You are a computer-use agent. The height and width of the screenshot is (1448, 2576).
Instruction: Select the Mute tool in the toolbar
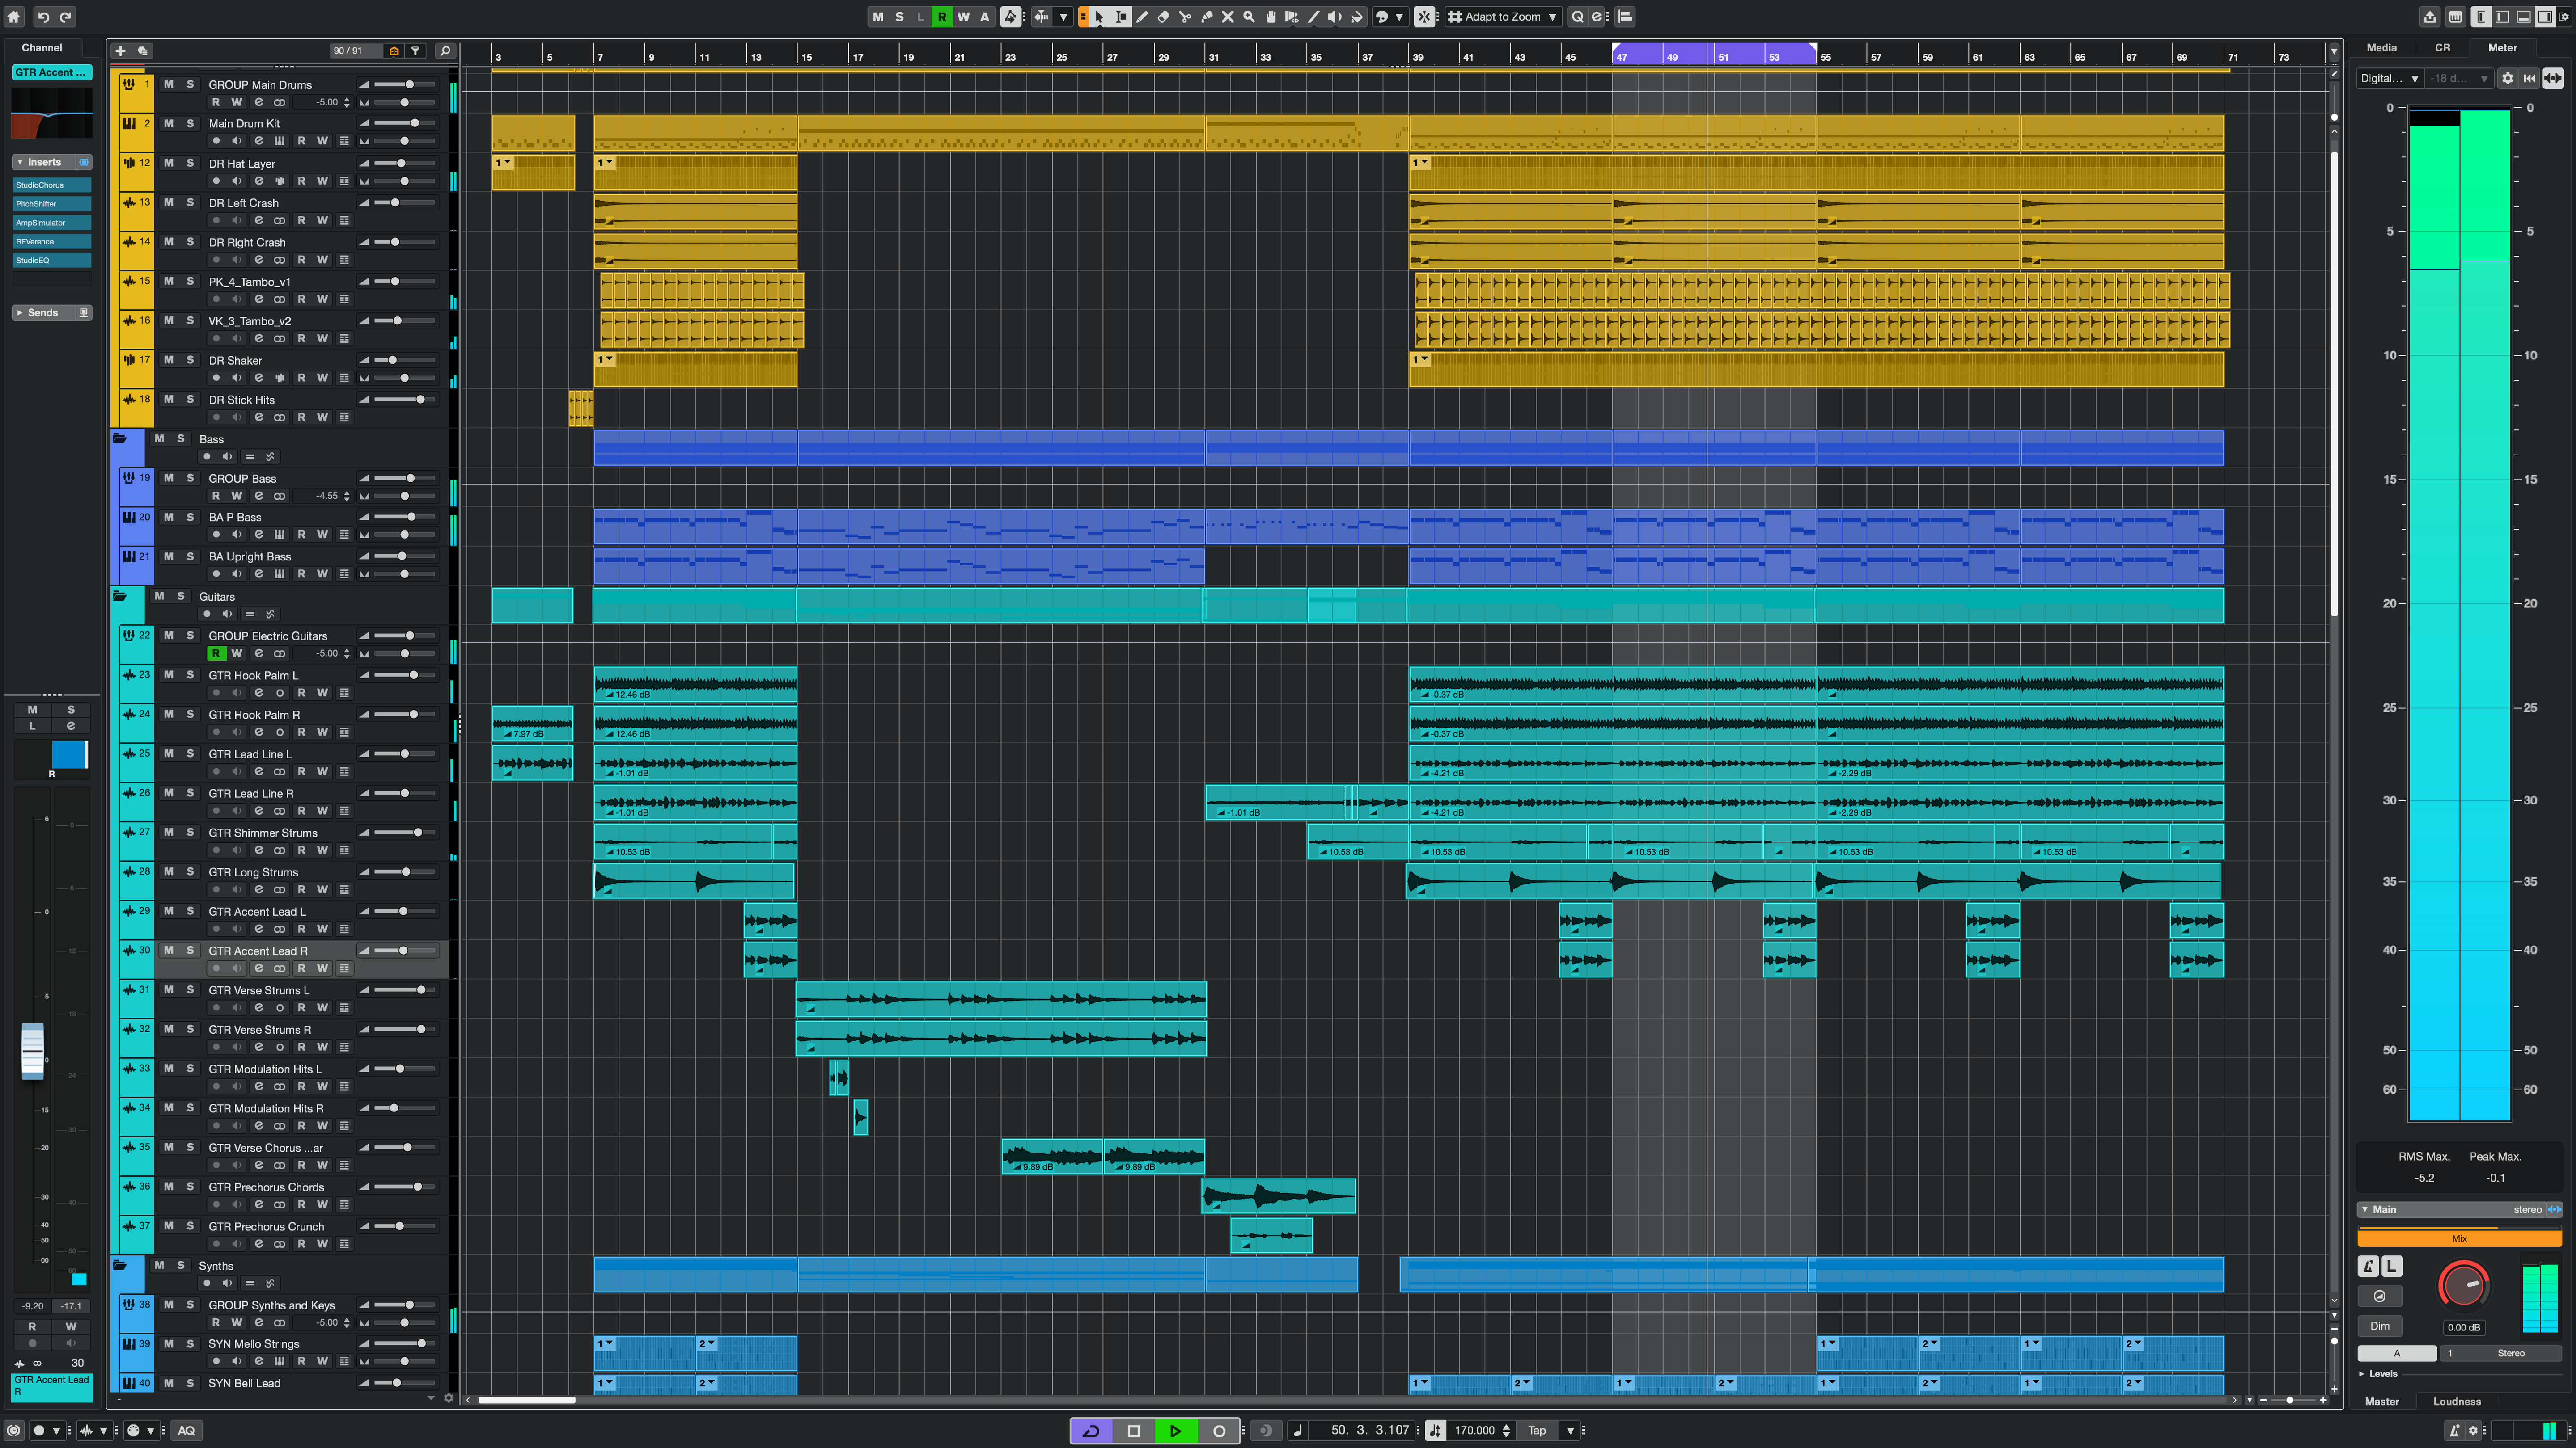point(1227,16)
